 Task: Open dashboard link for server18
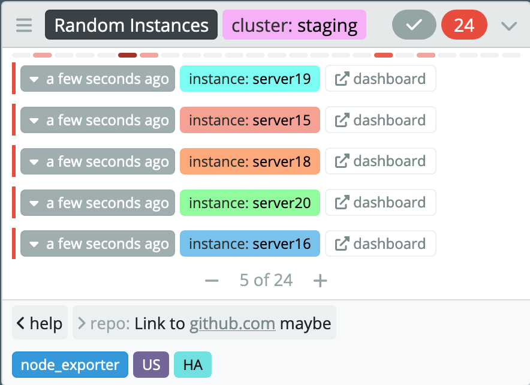380,161
